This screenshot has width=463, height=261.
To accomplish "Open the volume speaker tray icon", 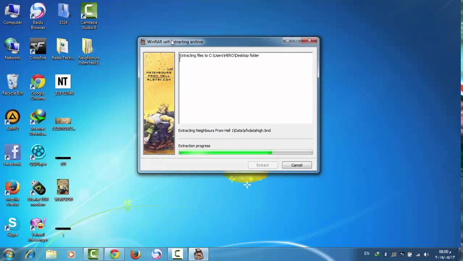I will [426, 254].
